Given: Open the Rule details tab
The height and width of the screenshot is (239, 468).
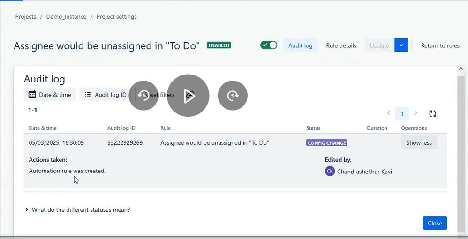Looking at the screenshot, I should coord(341,45).
